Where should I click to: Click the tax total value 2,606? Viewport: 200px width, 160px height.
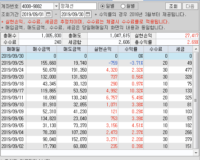tap(124, 42)
